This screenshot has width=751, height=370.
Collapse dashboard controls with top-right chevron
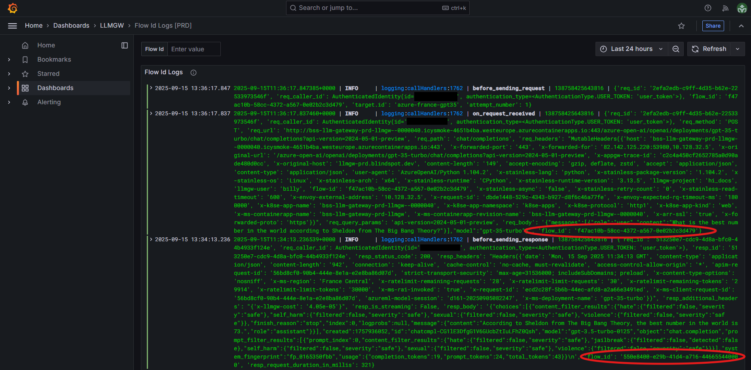pos(741,25)
